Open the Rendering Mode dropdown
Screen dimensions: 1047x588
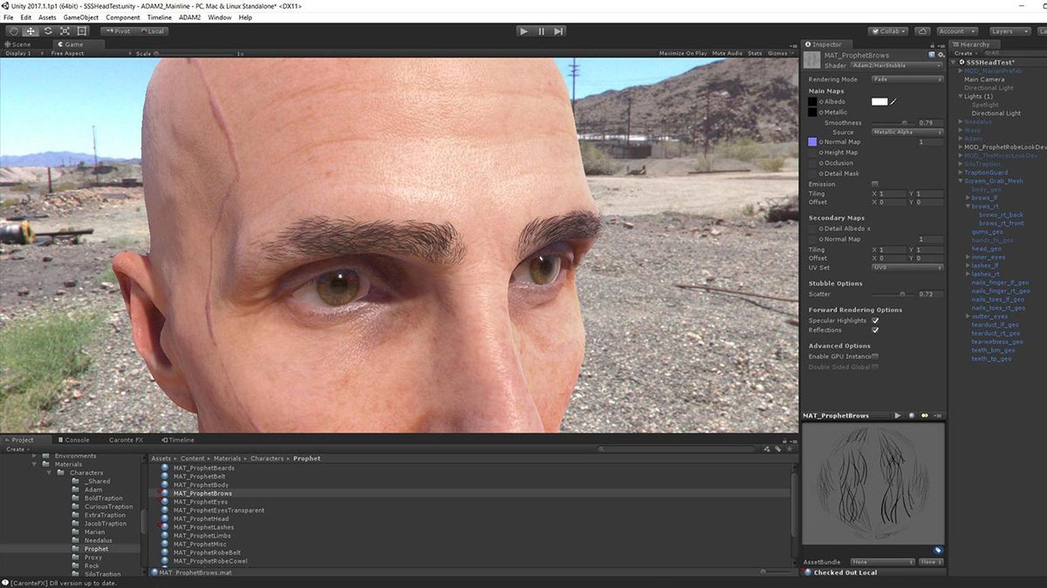(x=907, y=79)
